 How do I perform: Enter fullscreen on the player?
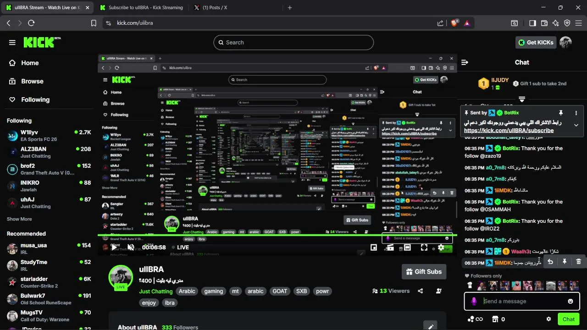tap(424, 247)
